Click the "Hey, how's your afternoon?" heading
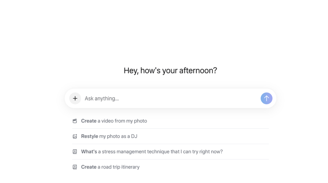 tap(170, 70)
